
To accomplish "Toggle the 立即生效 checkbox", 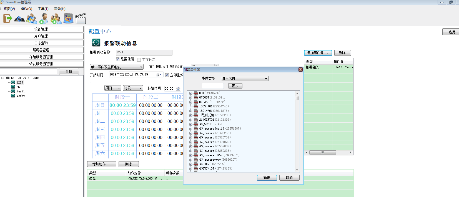I will [167, 75].
